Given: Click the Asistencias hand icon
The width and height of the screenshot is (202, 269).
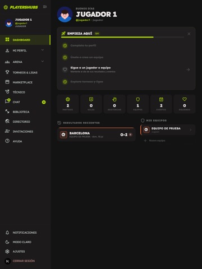Looking at the screenshot, I should pyautogui.click(x=114, y=99).
